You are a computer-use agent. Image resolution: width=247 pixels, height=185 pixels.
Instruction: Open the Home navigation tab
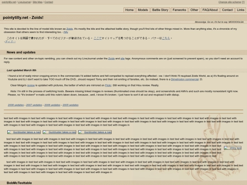(129, 10)
